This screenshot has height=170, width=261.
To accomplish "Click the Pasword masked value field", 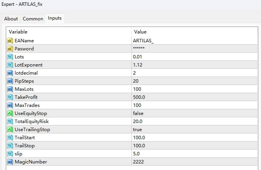I will (x=139, y=48).
